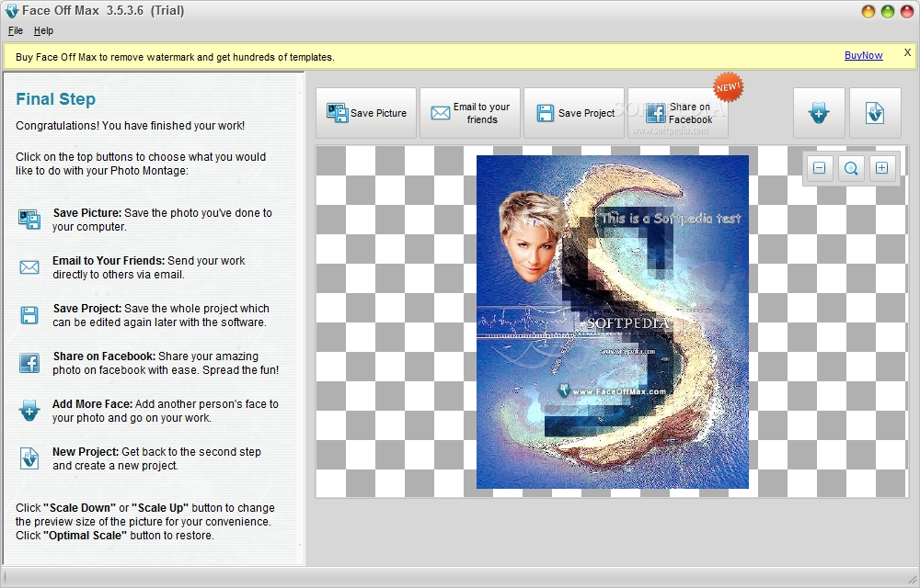This screenshot has height=588, width=920.
Task: Click the Scale Down minus icon
Action: pyautogui.click(x=820, y=169)
